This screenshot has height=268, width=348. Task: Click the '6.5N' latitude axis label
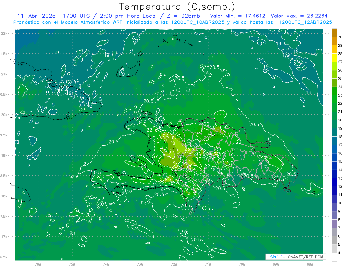point(4,257)
